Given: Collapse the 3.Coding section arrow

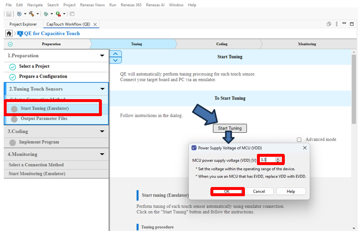Looking at the screenshot, I should (x=102, y=131).
